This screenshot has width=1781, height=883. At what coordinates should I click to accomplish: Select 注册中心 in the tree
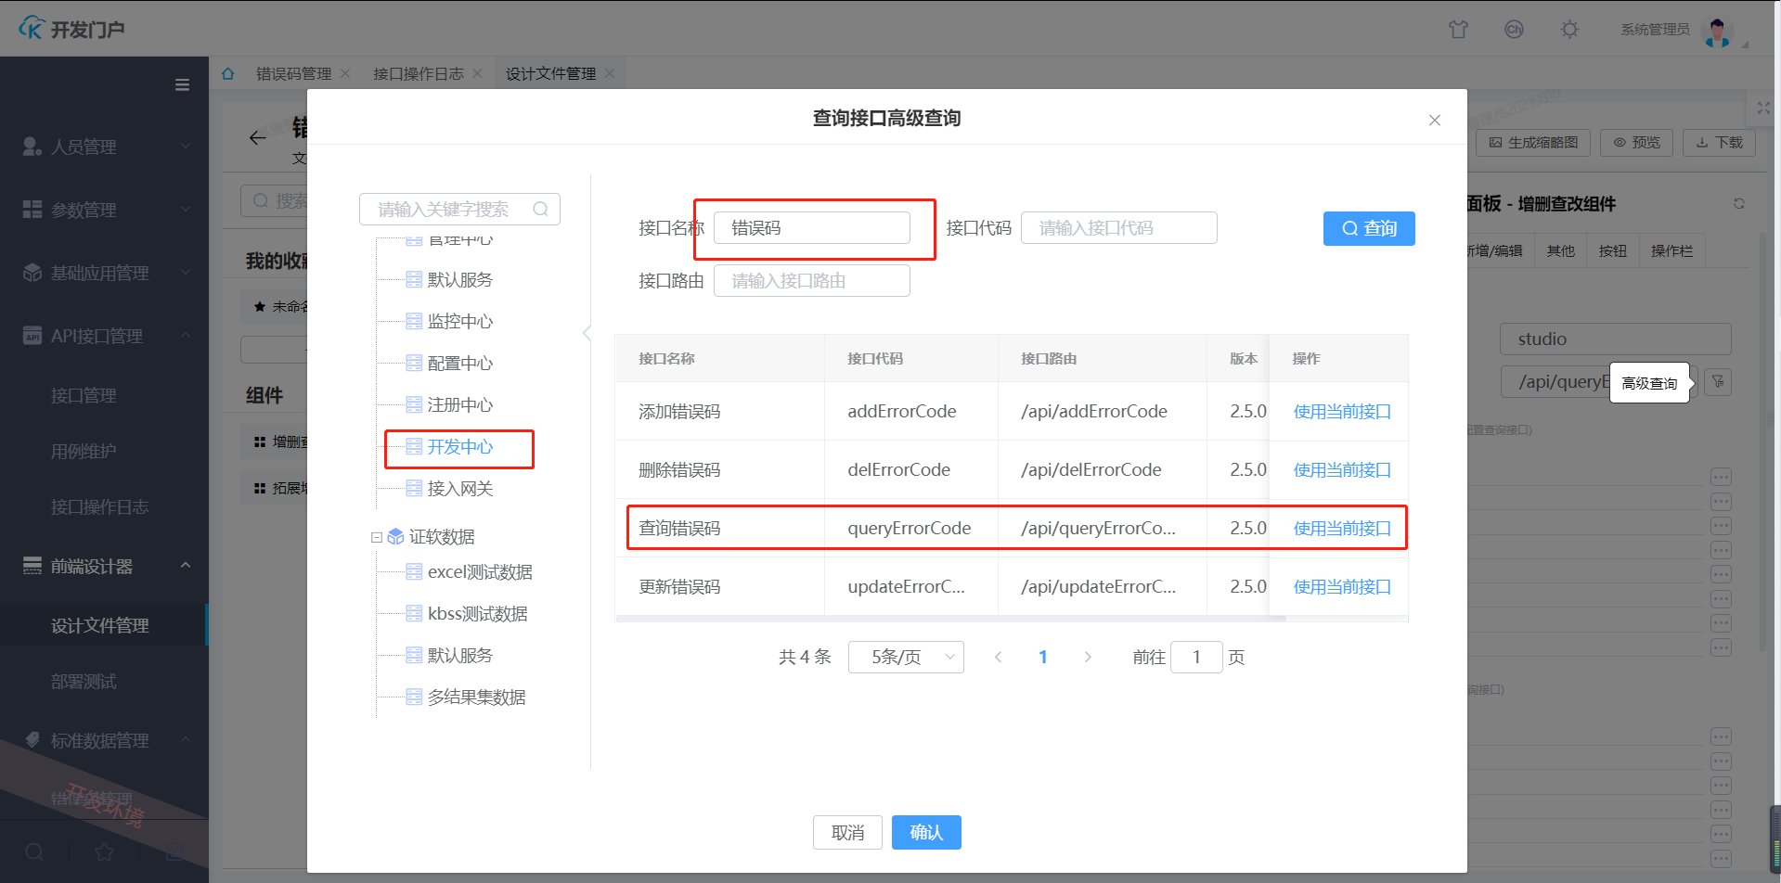point(460,405)
